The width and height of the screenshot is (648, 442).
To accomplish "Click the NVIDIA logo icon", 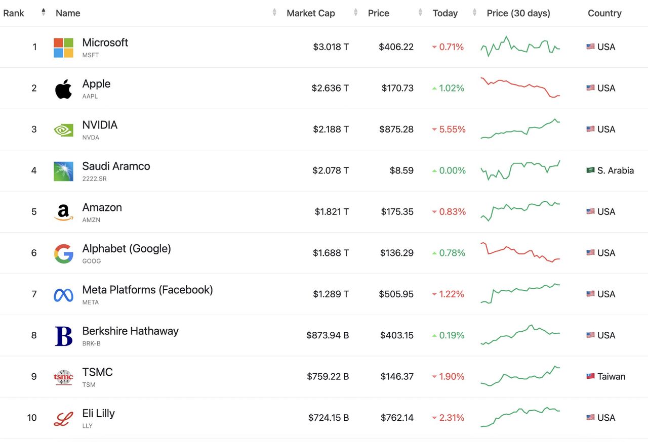I will pyautogui.click(x=63, y=130).
